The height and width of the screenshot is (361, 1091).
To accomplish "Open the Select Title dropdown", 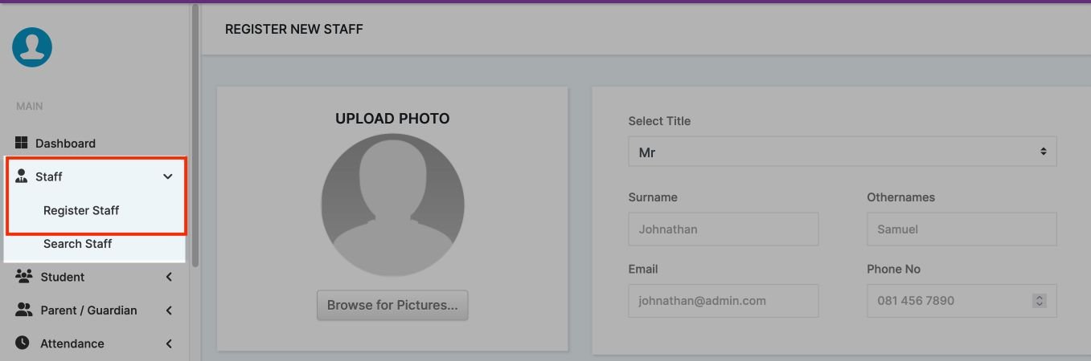I will [x=842, y=152].
